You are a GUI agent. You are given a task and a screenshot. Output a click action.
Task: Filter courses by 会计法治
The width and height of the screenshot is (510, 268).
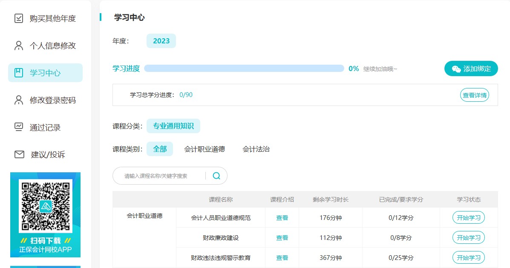click(256, 149)
